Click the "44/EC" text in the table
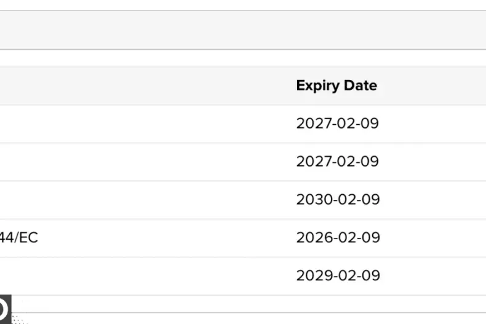 coord(18,237)
